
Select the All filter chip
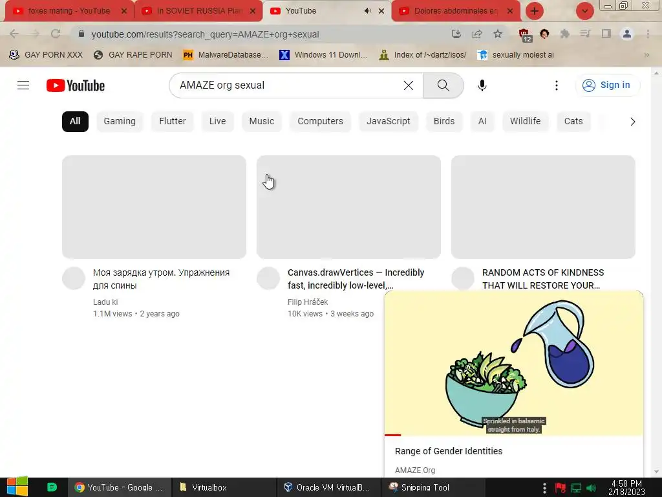pyautogui.click(x=75, y=121)
